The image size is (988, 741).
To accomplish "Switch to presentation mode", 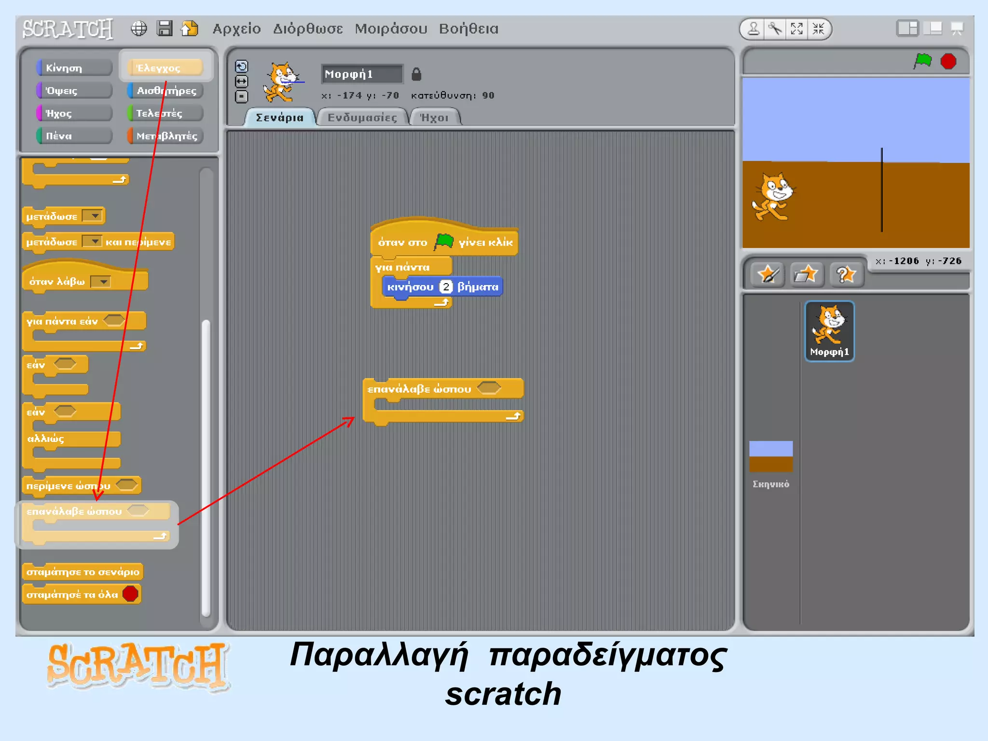I will [x=957, y=28].
